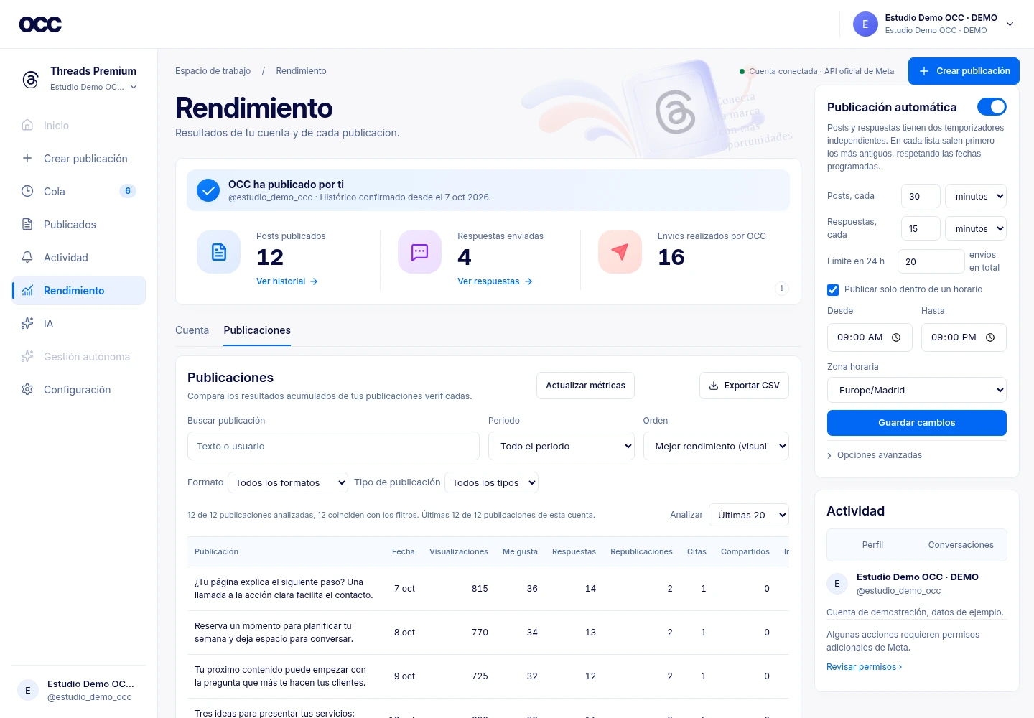
Task: Click the Publicados document icon
Action: 27,224
